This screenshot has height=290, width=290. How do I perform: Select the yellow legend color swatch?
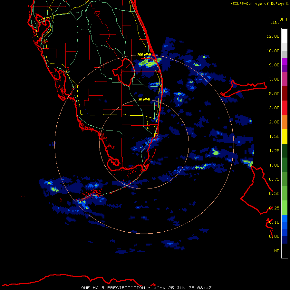285,137
